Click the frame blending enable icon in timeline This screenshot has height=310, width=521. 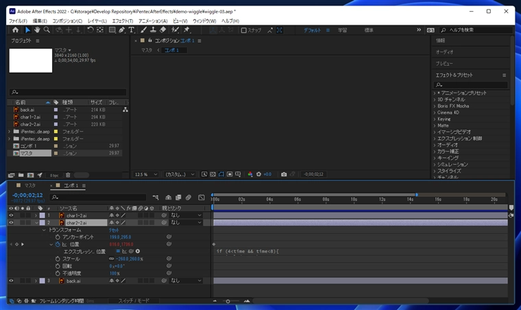[x=178, y=198]
